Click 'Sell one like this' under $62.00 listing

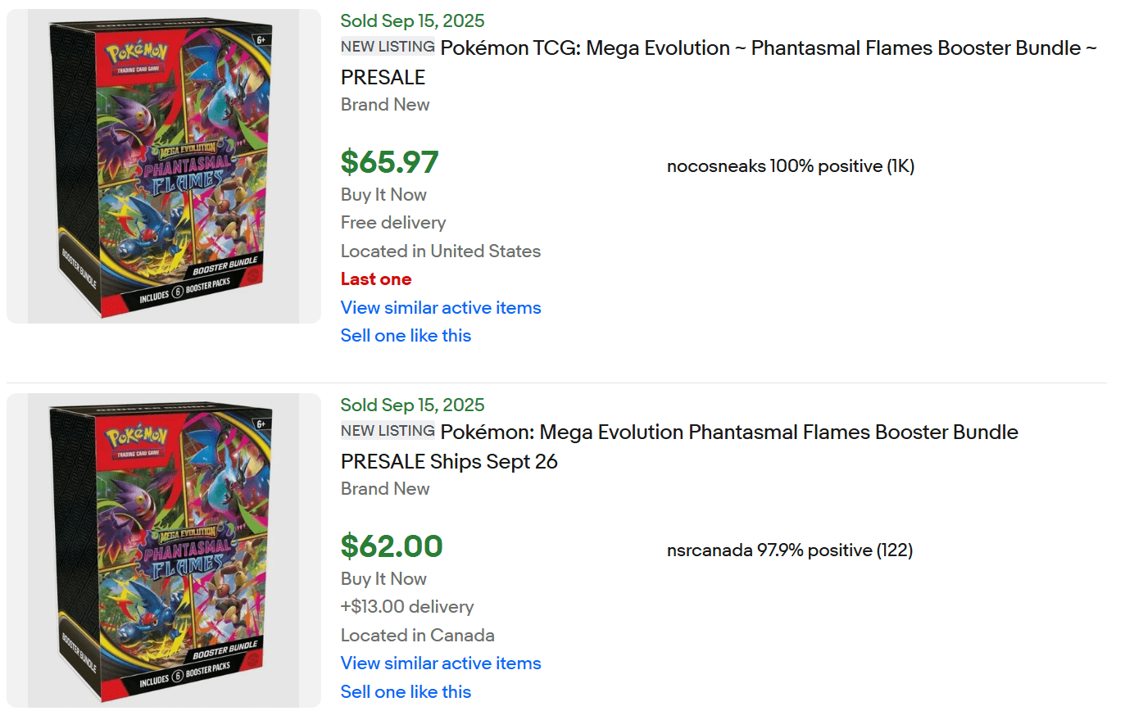[406, 692]
